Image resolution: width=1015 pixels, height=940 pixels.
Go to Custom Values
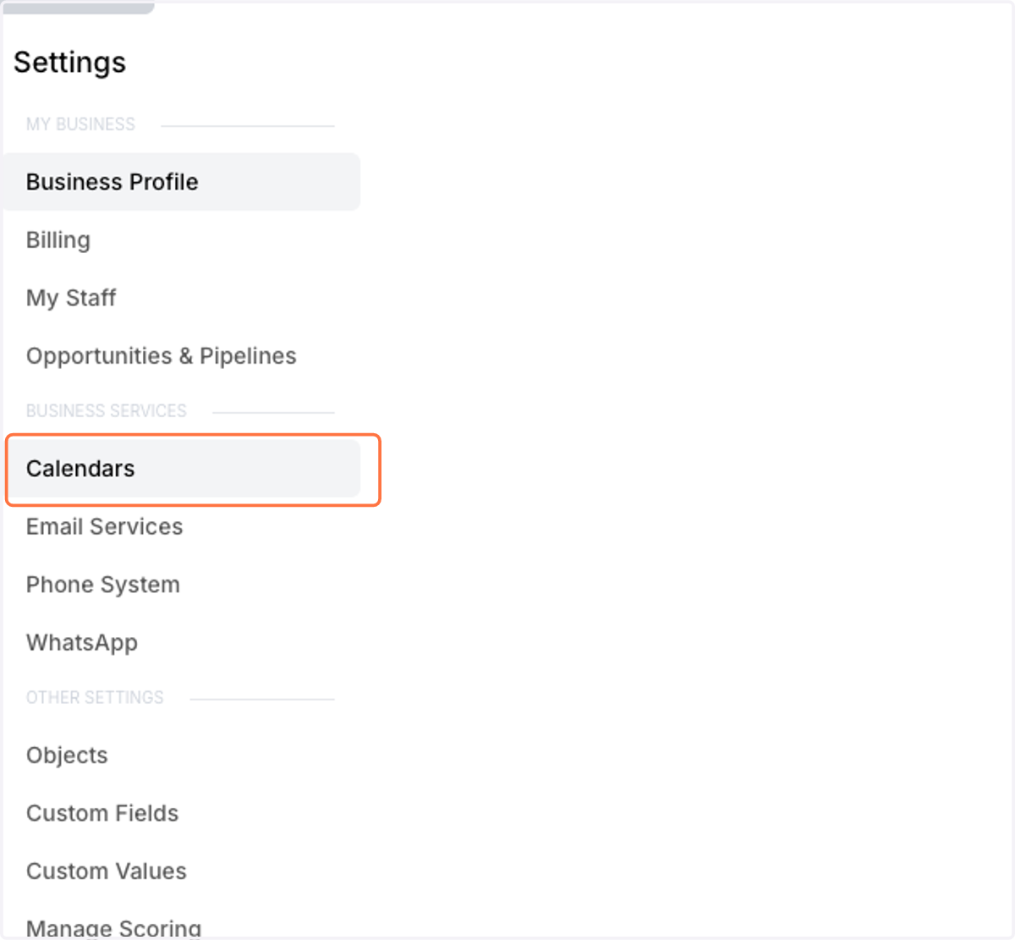click(x=107, y=871)
